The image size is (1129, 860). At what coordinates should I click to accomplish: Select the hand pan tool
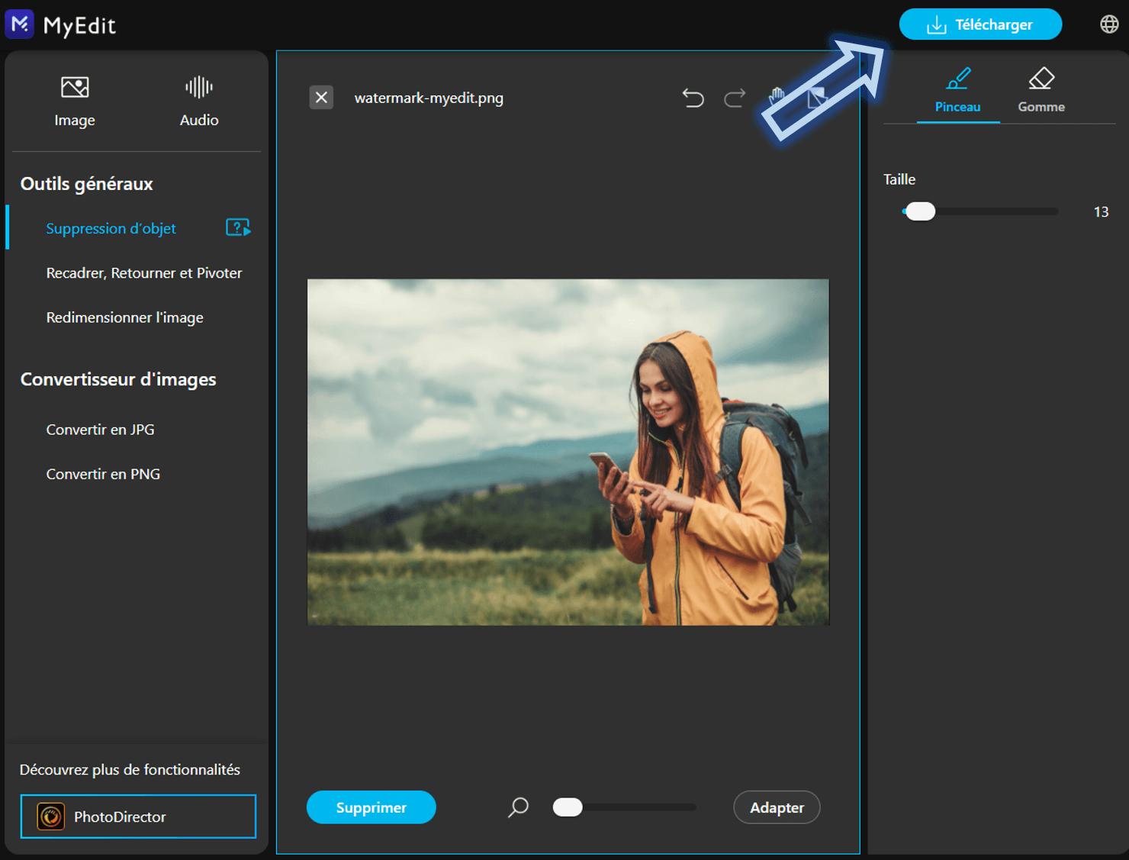pyautogui.click(x=777, y=98)
